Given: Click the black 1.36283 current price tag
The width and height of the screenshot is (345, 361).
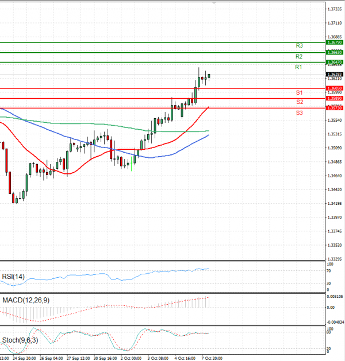Looking at the screenshot, I should 335,74.
